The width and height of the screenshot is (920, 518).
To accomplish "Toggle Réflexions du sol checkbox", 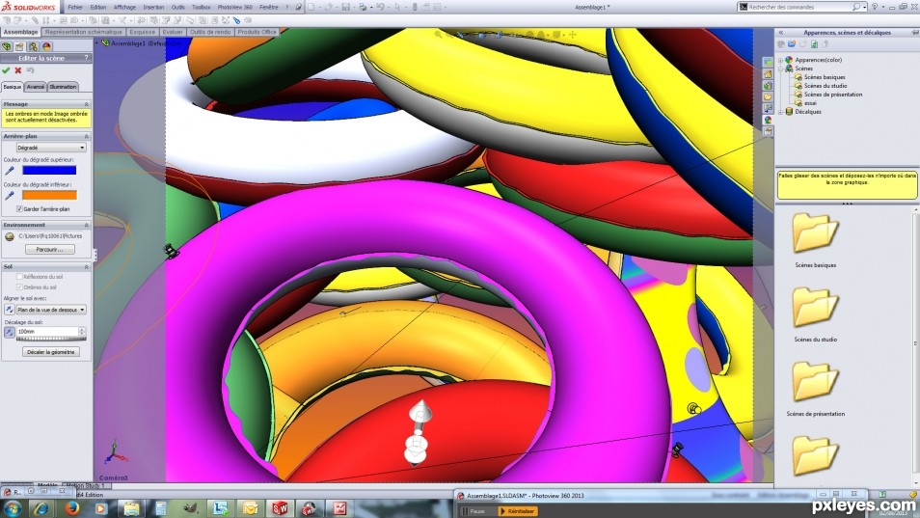I will (x=19, y=276).
